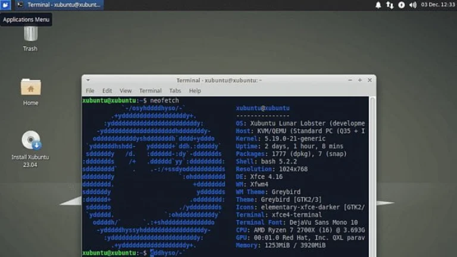Click the 'Uptime: 2 days, 1 hour' line
Viewport: 457px width, 257px height.
tap(289, 146)
